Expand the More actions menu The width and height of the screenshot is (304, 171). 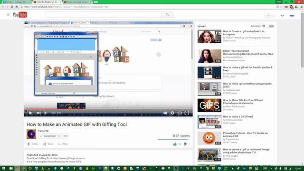tap(63, 144)
